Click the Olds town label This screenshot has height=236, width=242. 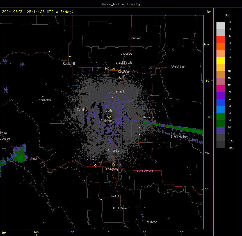pyautogui.click(x=109, y=110)
